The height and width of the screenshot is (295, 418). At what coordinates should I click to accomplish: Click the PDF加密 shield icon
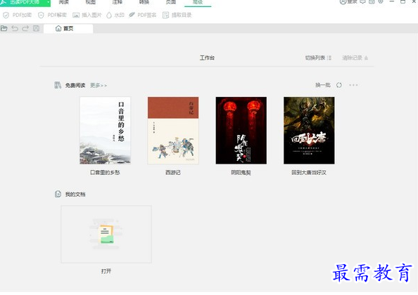[x=6, y=15]
